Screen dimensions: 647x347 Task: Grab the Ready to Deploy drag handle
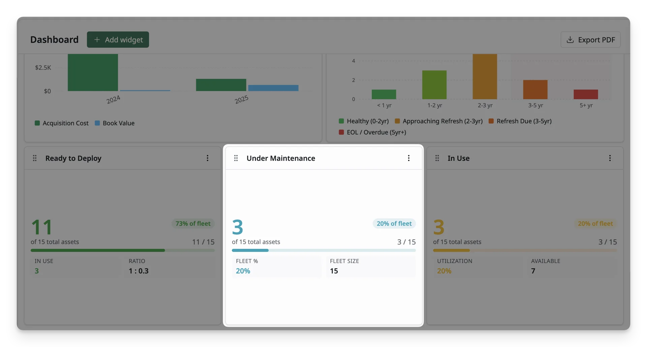(x=35, y=158)
